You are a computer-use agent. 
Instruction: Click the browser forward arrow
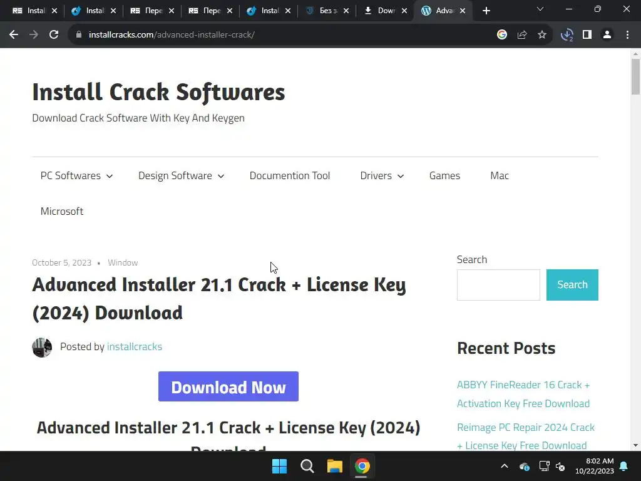pos(34,35)
